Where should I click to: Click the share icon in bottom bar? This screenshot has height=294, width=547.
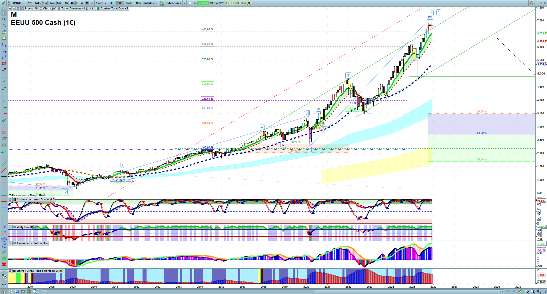pyautogui.click(x=11, y=291)
